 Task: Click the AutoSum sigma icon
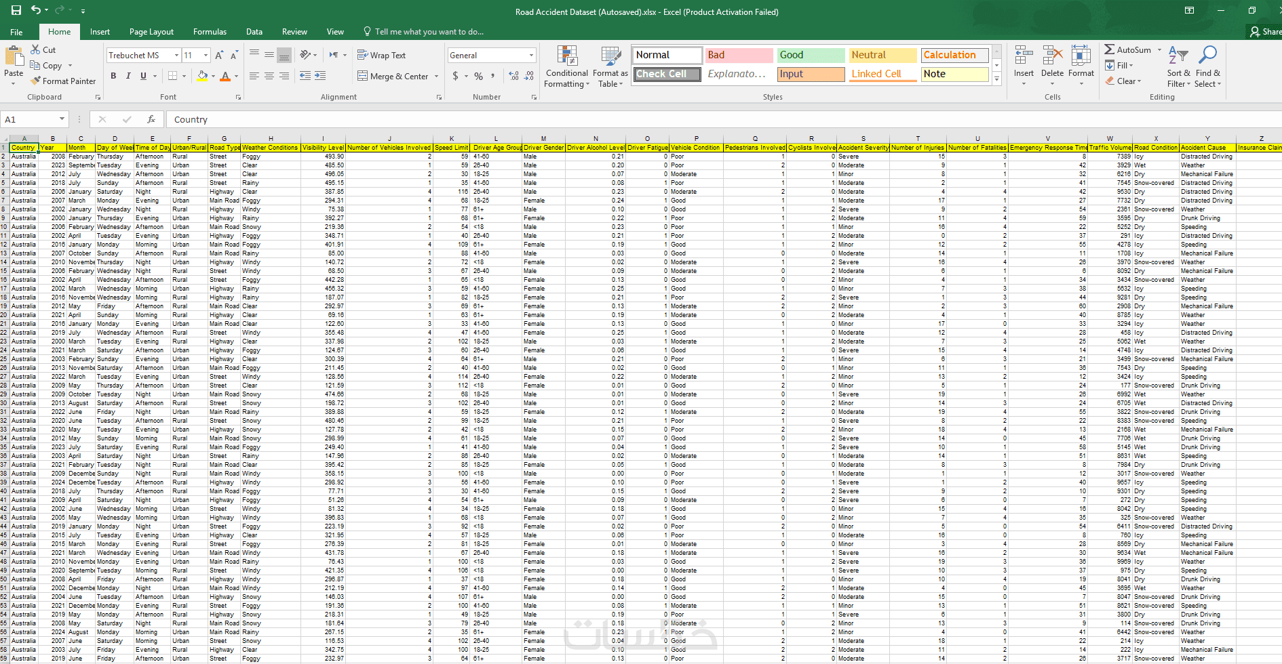(1110, 49)
